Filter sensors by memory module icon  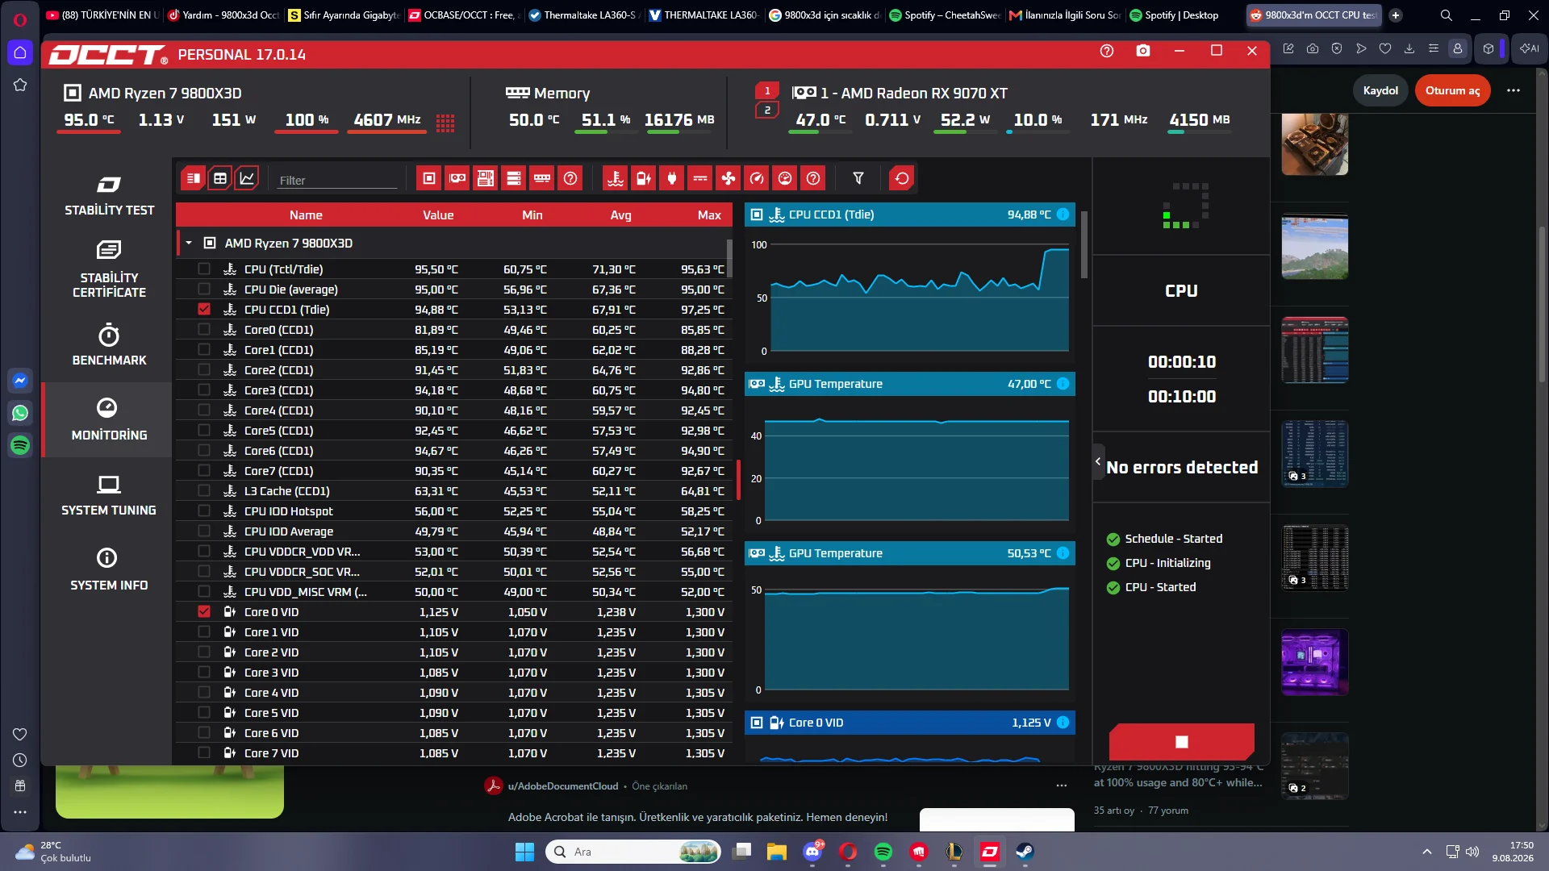point(542,178)
